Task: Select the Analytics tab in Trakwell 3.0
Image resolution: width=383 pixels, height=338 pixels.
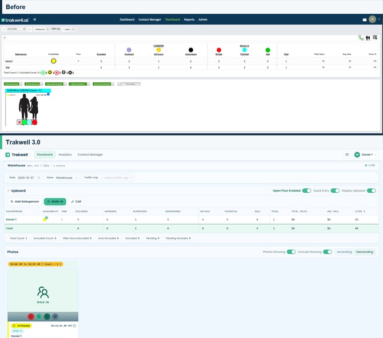Action: point(65,155)
